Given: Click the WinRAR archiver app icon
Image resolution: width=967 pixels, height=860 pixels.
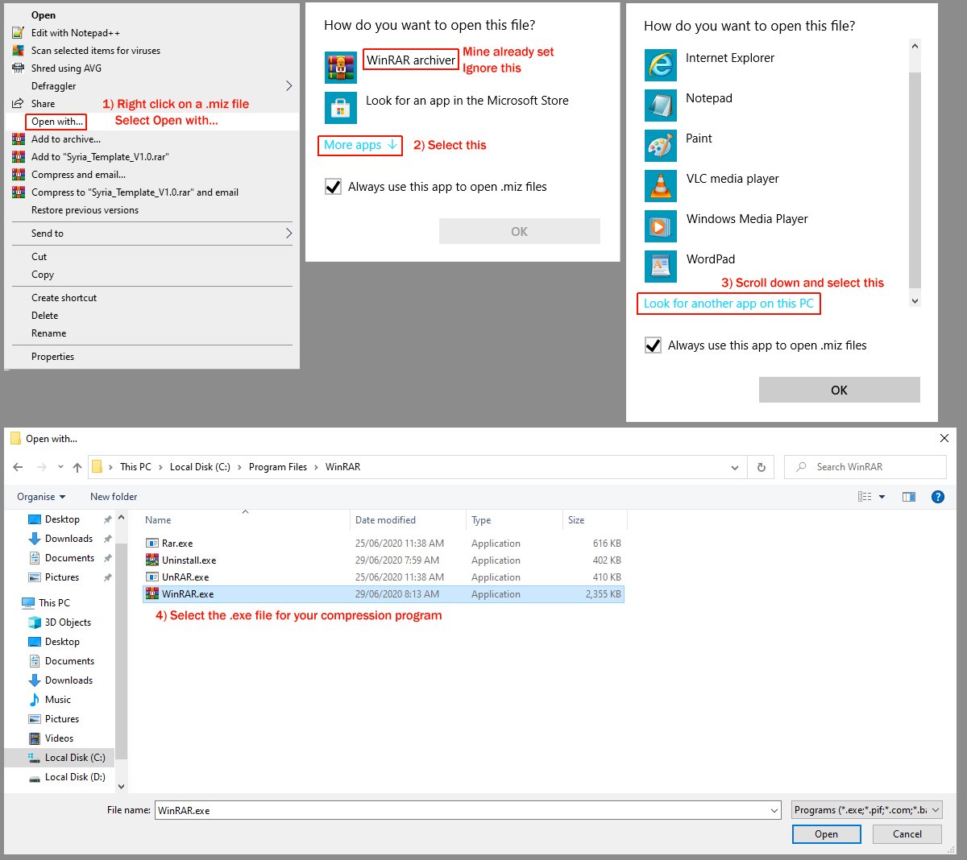Looking at the screenshot, I should pyautogui.click(x=341, y=68).
